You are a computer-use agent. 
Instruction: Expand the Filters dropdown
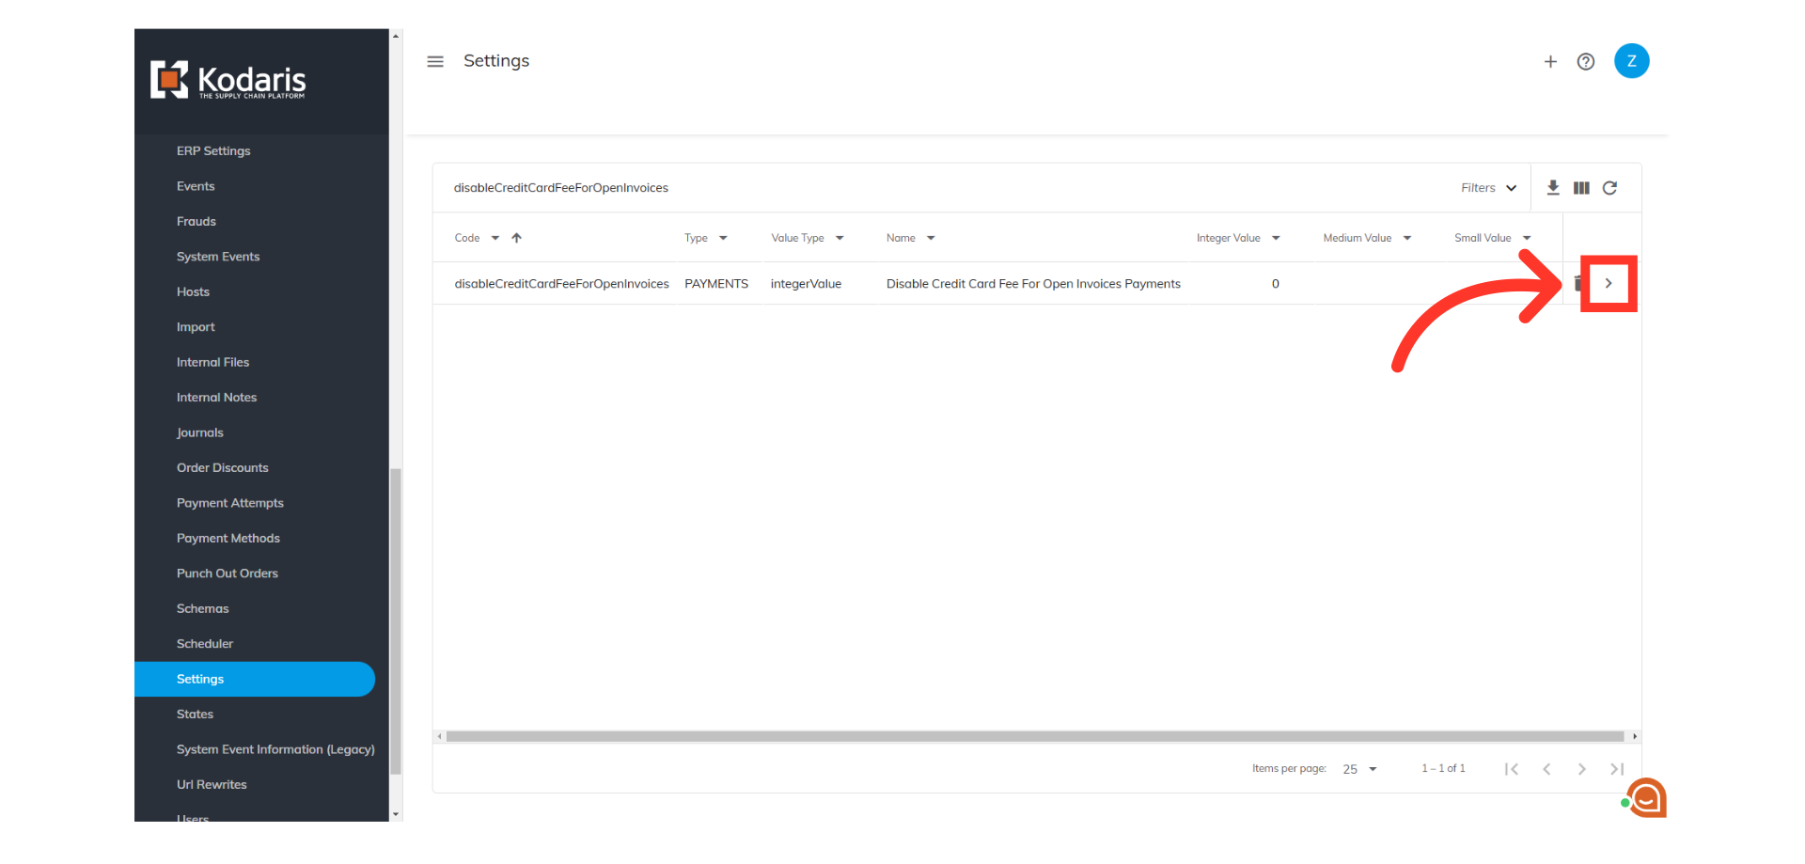tap(1489, 188)
